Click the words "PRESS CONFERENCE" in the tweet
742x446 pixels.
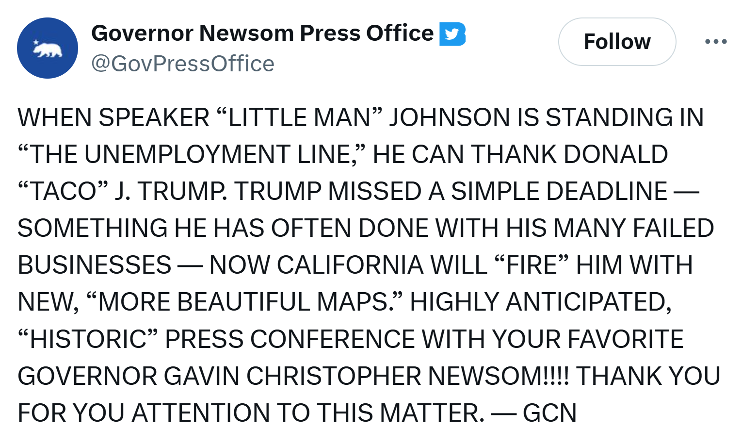click(x=290, y=339)
